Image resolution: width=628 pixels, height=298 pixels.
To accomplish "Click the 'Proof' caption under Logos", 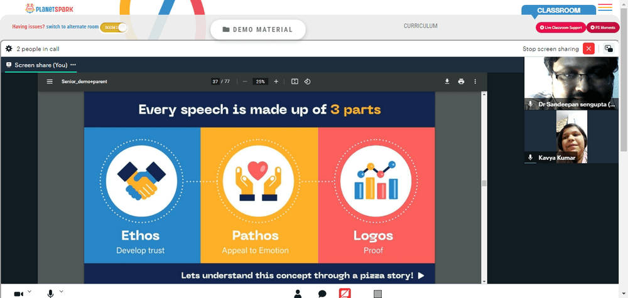I will click(x=373, y=251).
